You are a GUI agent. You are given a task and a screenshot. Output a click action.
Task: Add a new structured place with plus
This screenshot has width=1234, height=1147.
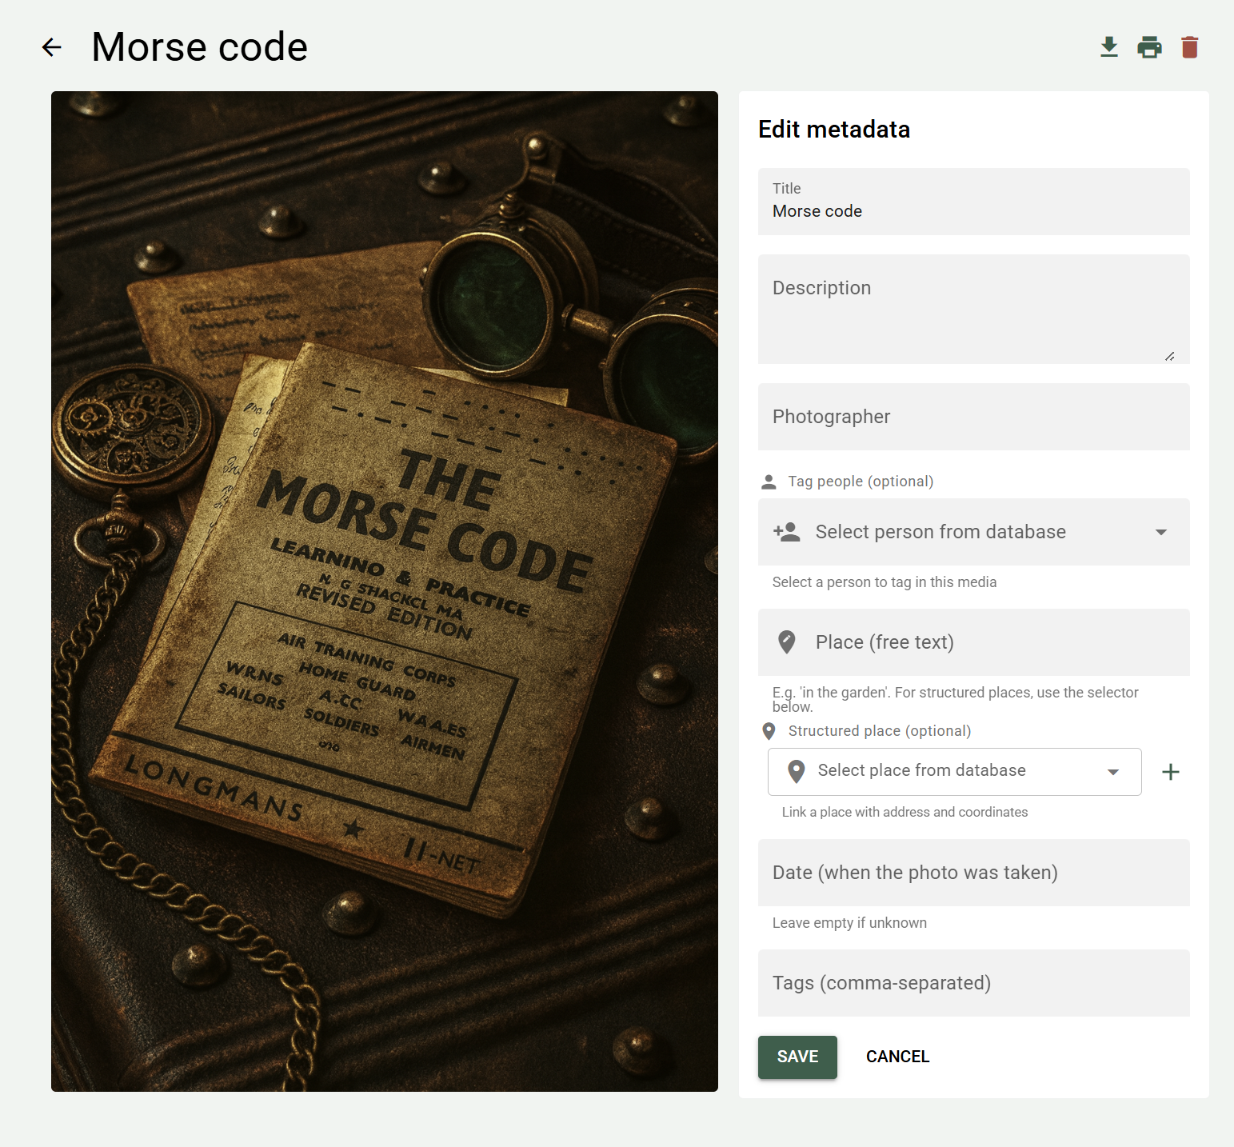coord(1171,772)
